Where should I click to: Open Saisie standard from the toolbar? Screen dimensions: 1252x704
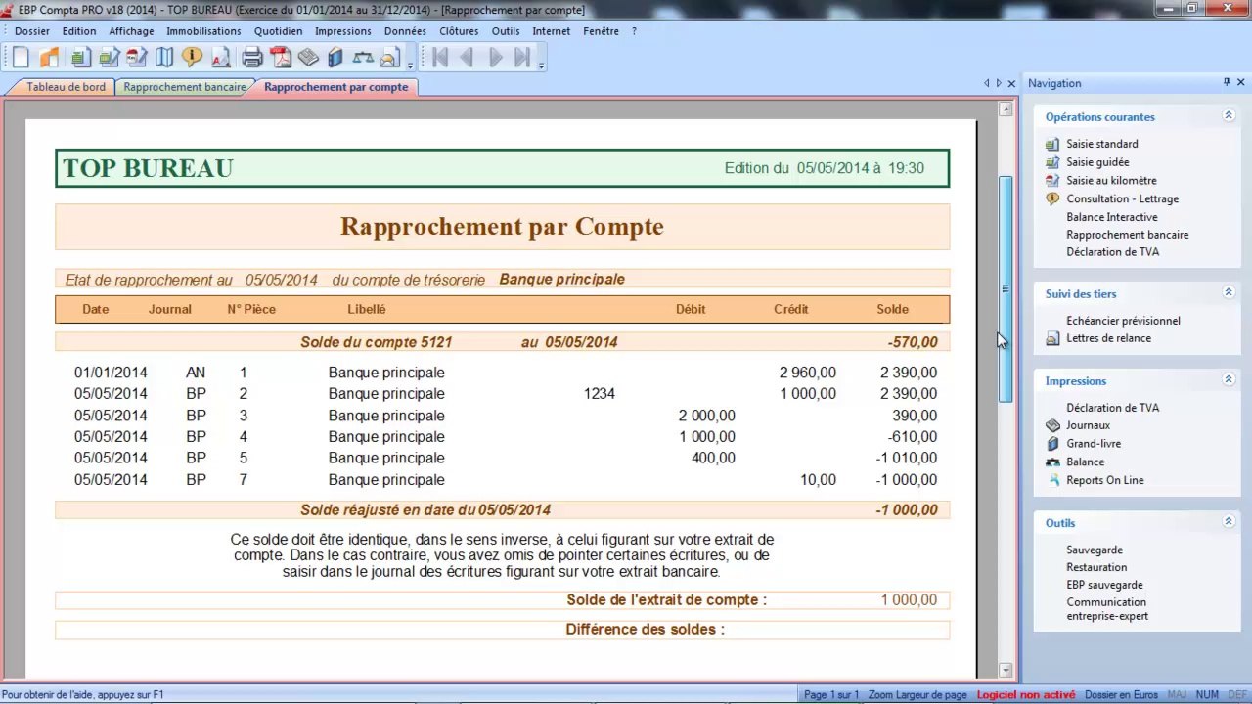point(80,58)
